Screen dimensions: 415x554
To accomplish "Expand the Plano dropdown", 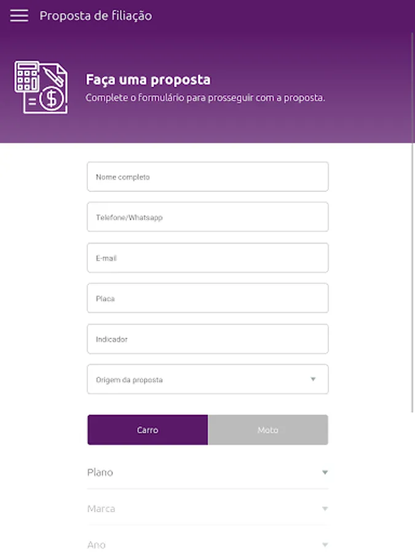I will point(197,473).
